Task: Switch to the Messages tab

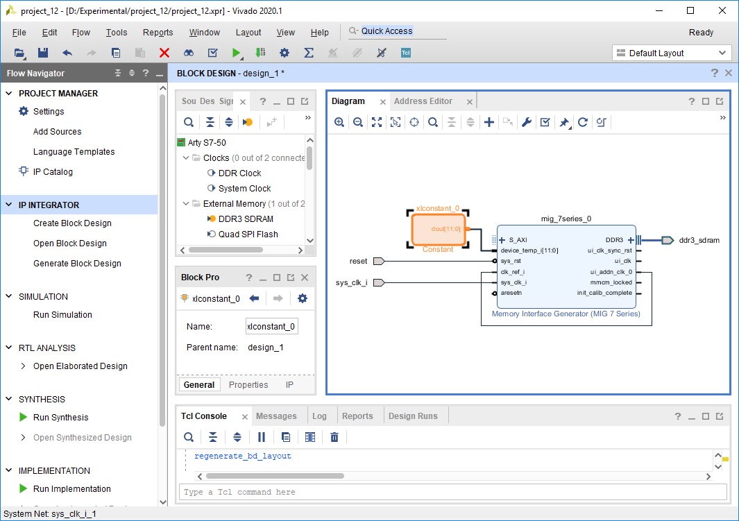Action: [276, 416]
